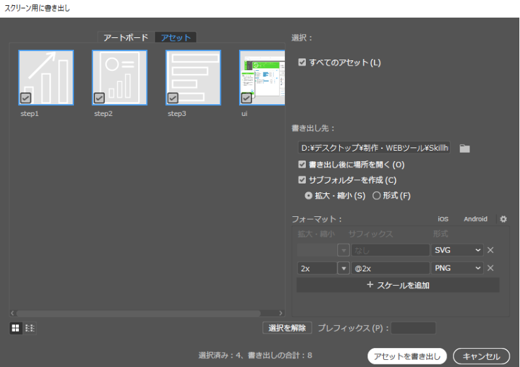Switch to large thumbnail grid view
520x367 pixels.
16,328
